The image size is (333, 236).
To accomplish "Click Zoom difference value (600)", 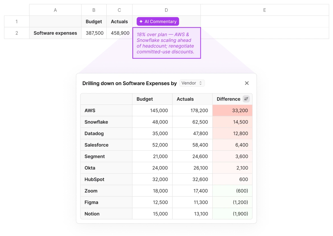I will [x=232, y=191].
